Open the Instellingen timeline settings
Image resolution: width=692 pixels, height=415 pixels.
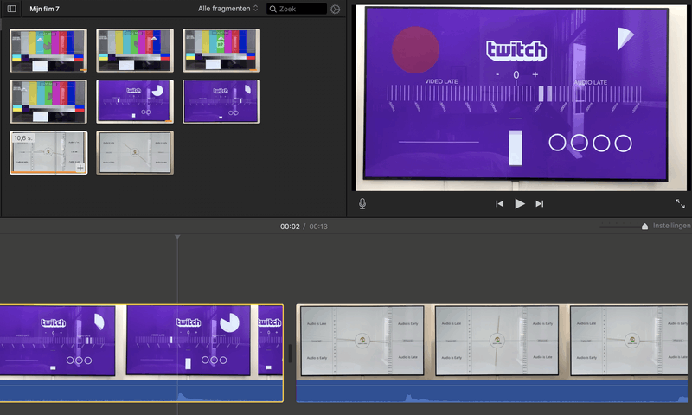click(671, 226)
